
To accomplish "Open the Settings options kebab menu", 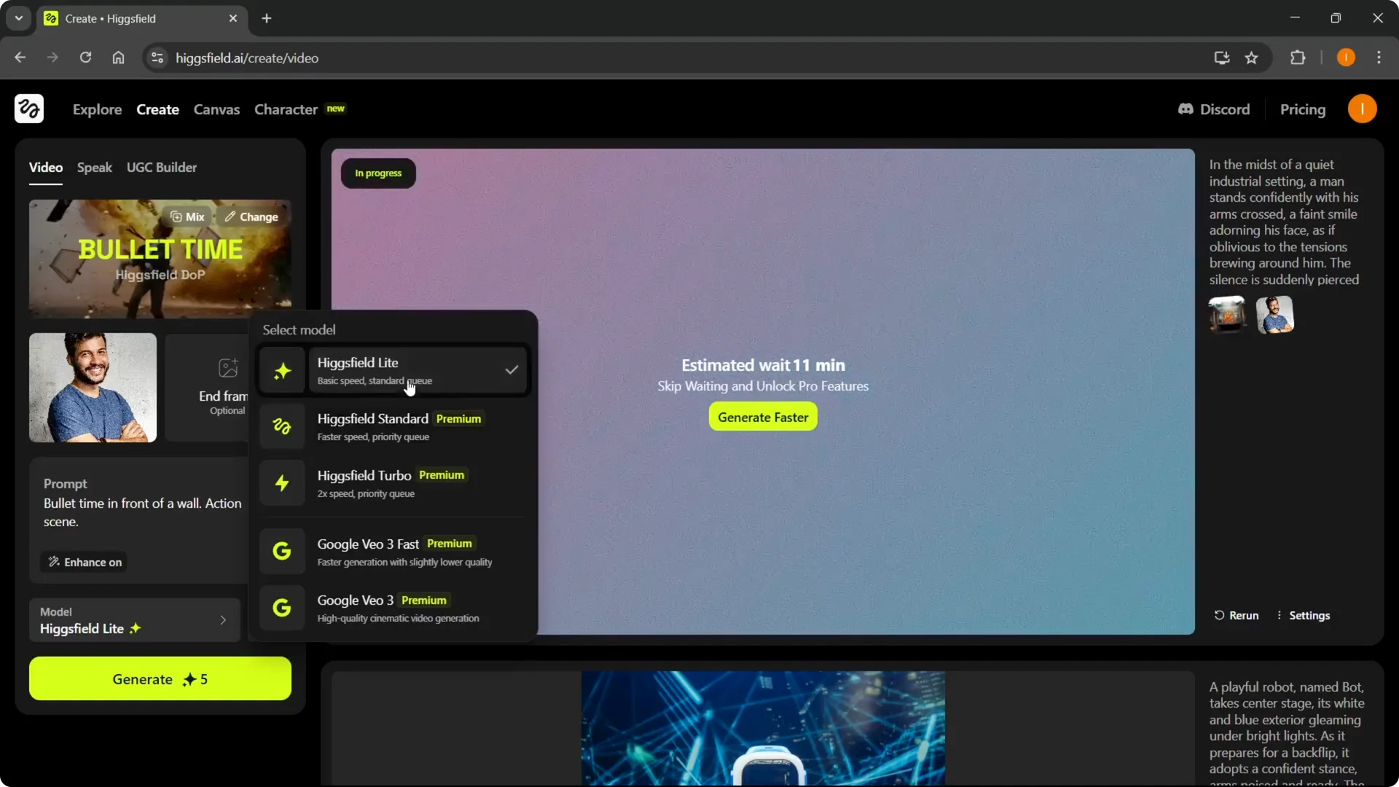I will (x=1280, y=615).
